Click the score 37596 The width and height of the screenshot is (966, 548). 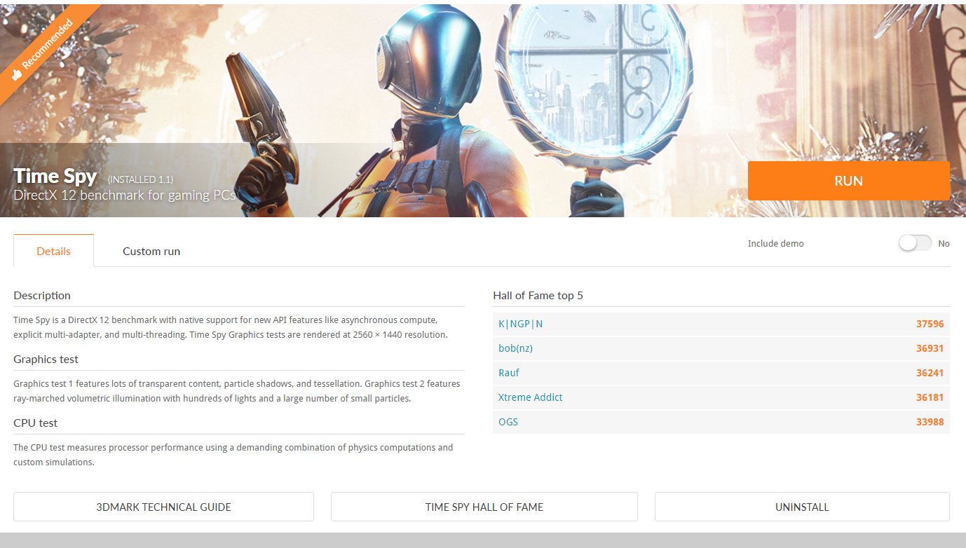[930, 324]
